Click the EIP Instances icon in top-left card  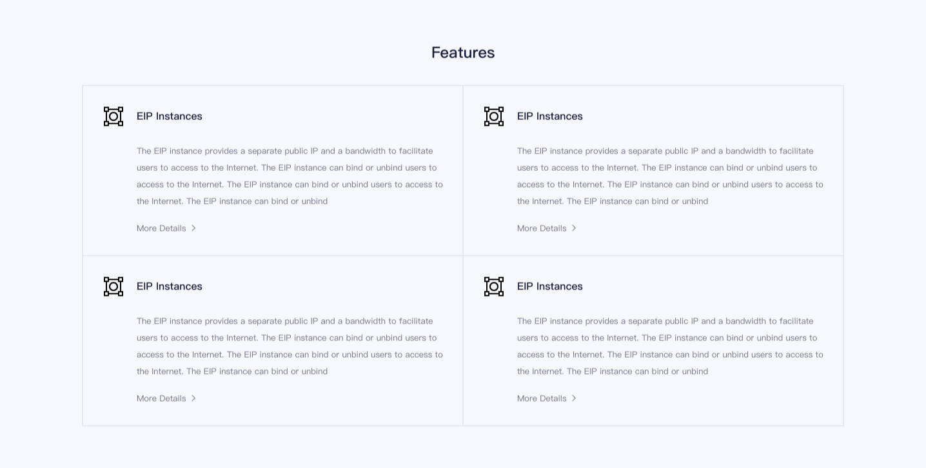pos(113,116)
